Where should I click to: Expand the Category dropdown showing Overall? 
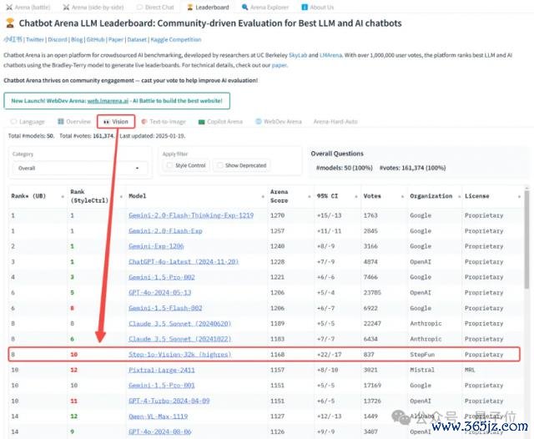click(x=80, y=169)
